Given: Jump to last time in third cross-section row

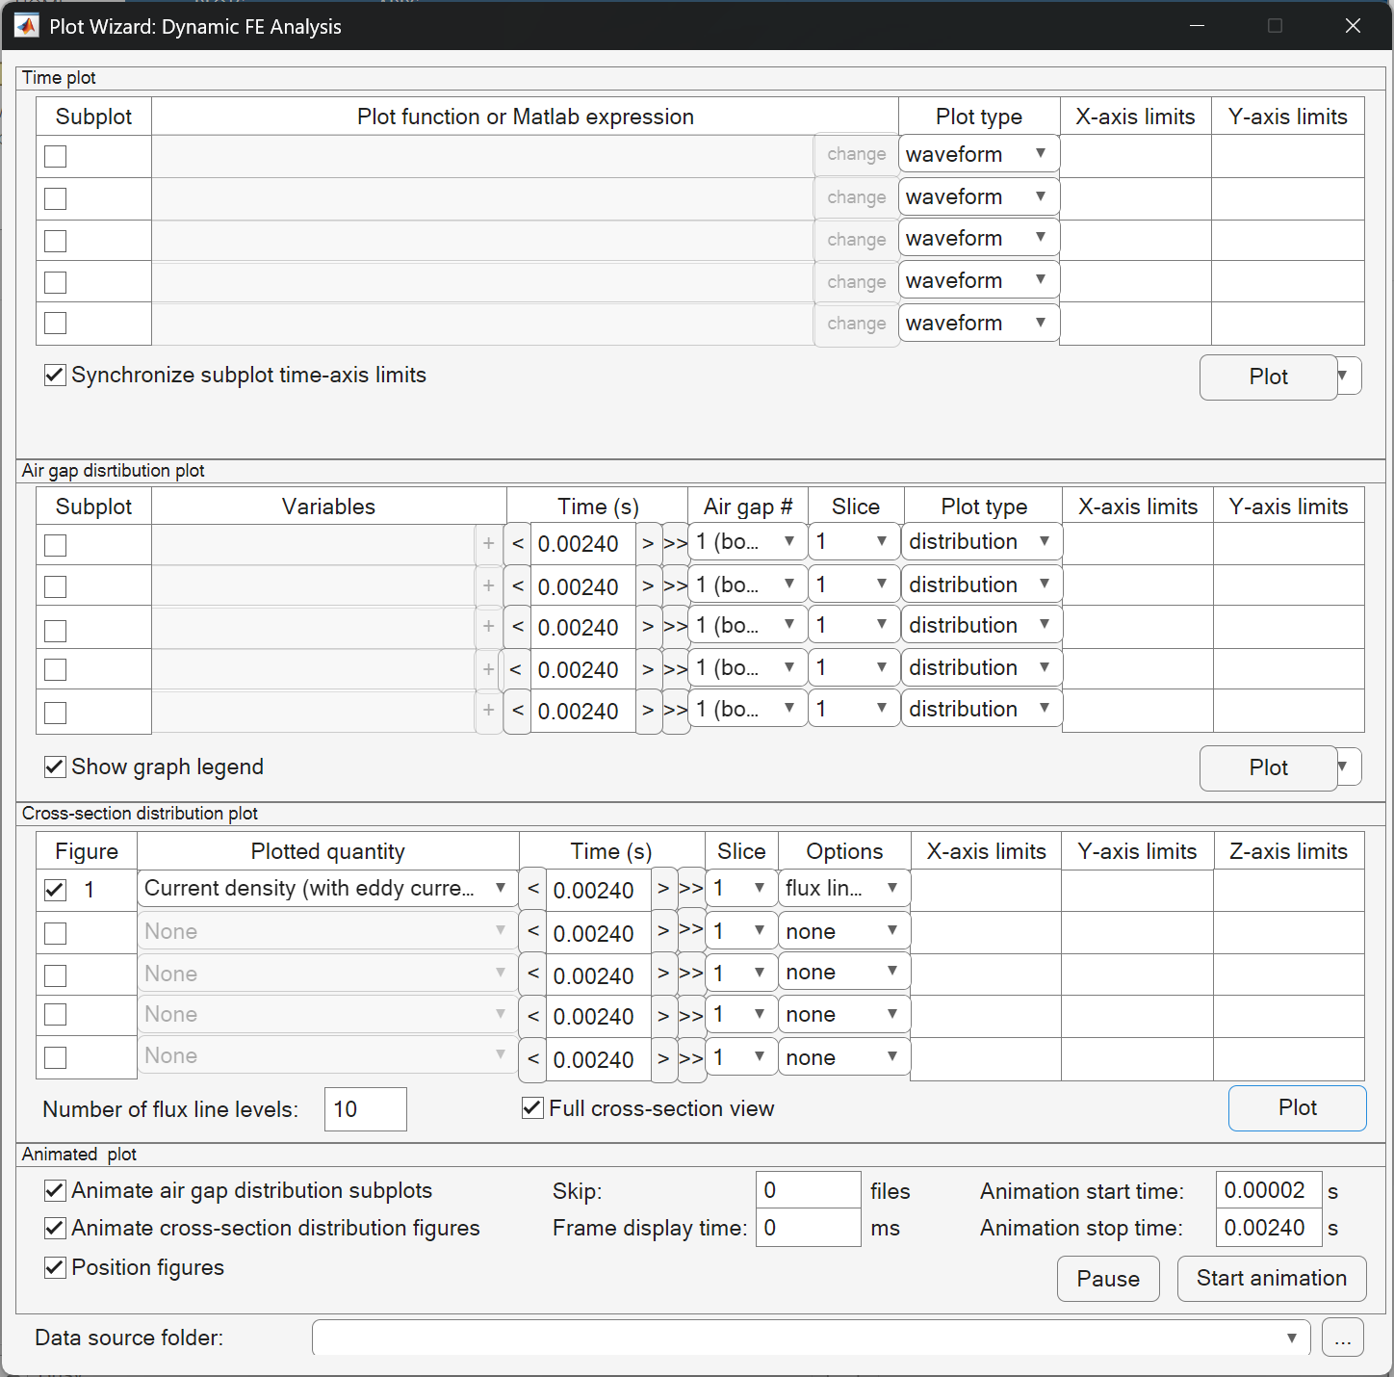Looking at the screenshot, I should [690, 974].
